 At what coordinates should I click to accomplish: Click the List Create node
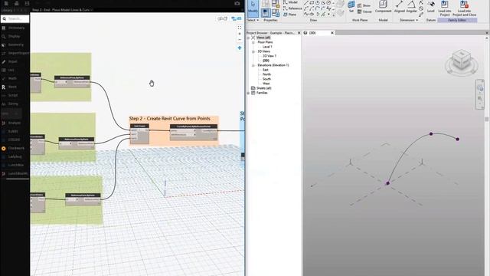coord(139,134)
